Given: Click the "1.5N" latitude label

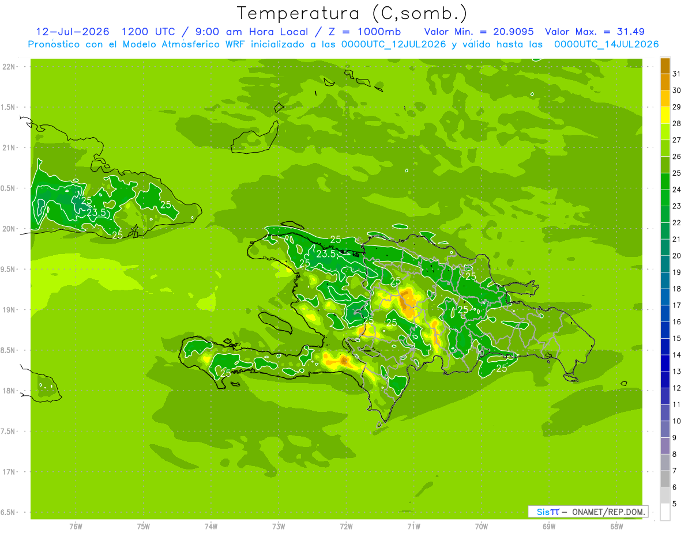Looking at the screenshot, I should (x=9, y=108).
